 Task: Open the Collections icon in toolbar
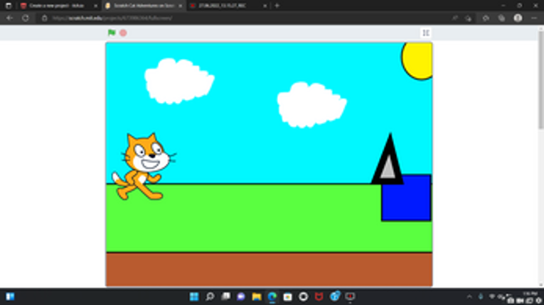(x=501, y=18)
